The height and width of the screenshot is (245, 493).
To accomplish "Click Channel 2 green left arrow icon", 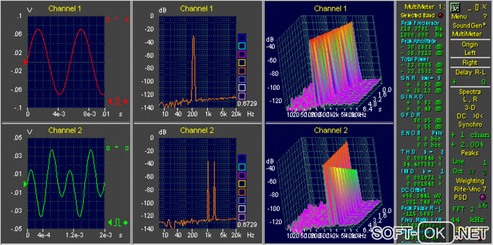I will 110,223.
